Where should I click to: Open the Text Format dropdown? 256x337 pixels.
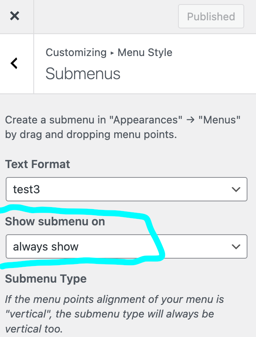tap(126, 189)
